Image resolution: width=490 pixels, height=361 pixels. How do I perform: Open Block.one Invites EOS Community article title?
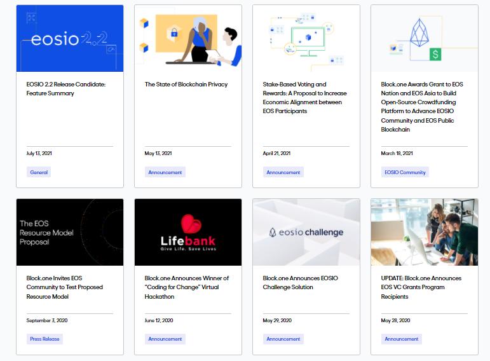click(64, 287)
